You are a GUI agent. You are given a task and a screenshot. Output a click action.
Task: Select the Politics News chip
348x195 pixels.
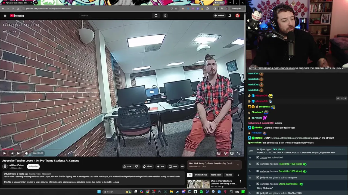click(x=201, y=175)
